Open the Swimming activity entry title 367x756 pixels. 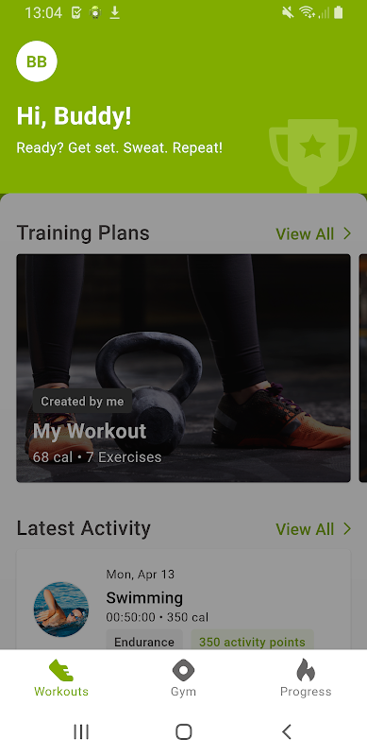pos(144,598)
